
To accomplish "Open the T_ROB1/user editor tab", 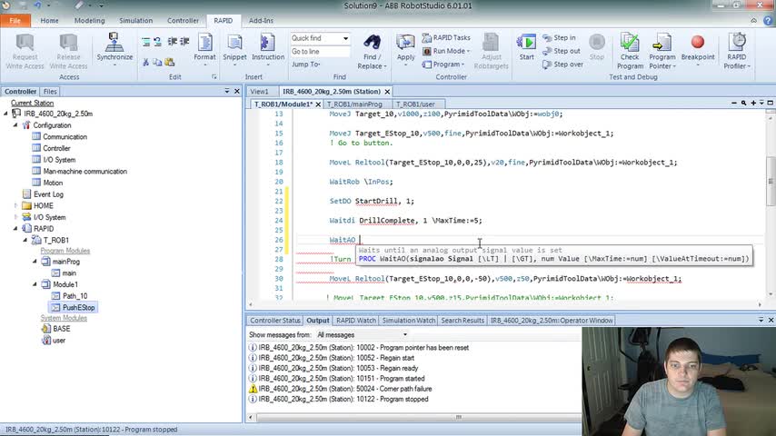I will (x=415, y=104).
